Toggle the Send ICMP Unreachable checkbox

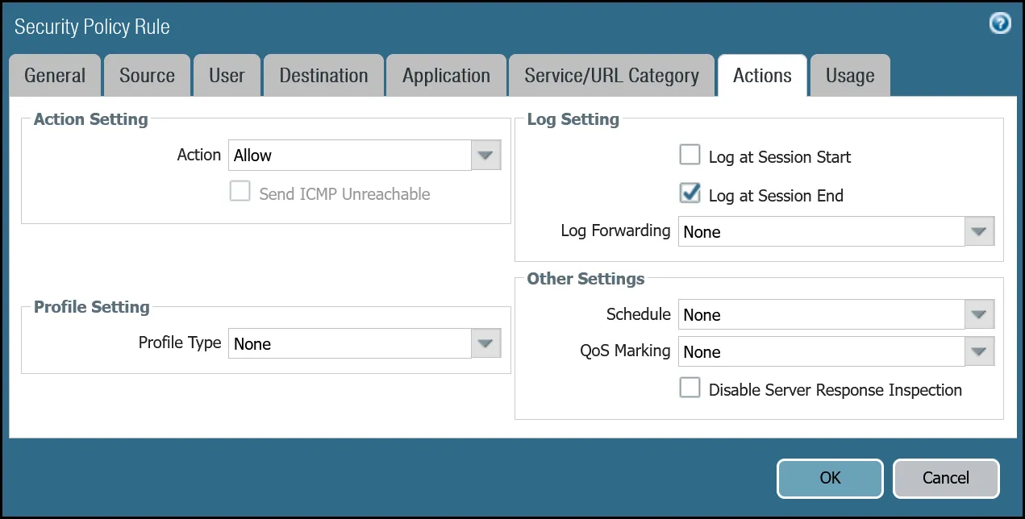click(240, 192)
